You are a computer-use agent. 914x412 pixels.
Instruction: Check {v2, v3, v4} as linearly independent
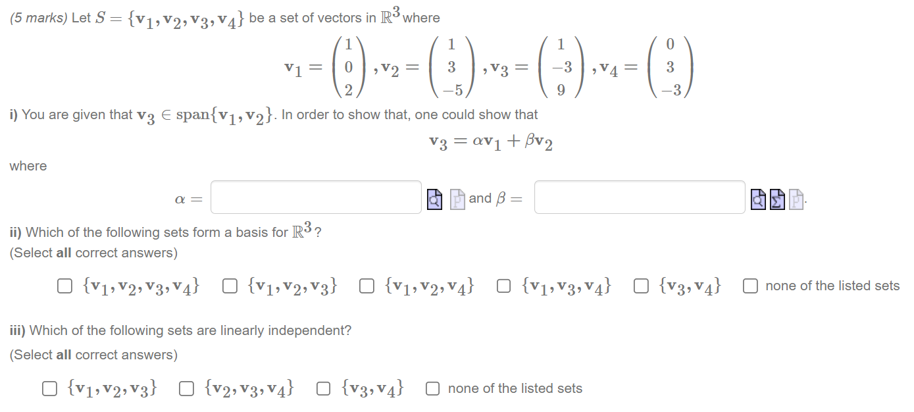[187, 388]
